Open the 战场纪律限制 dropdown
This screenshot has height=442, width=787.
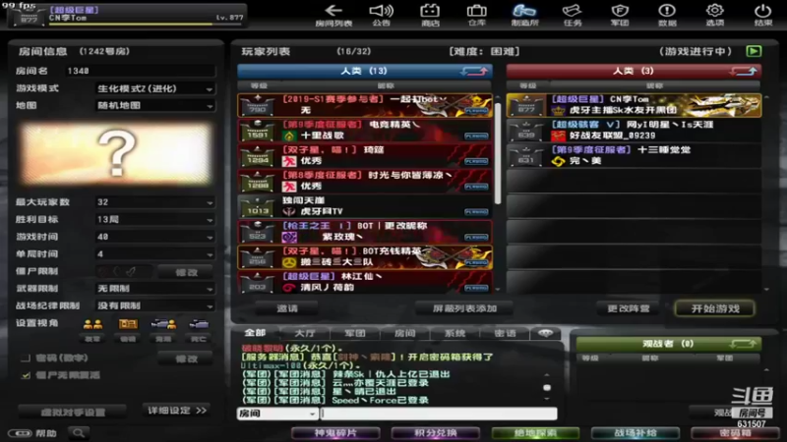point(155,305)
